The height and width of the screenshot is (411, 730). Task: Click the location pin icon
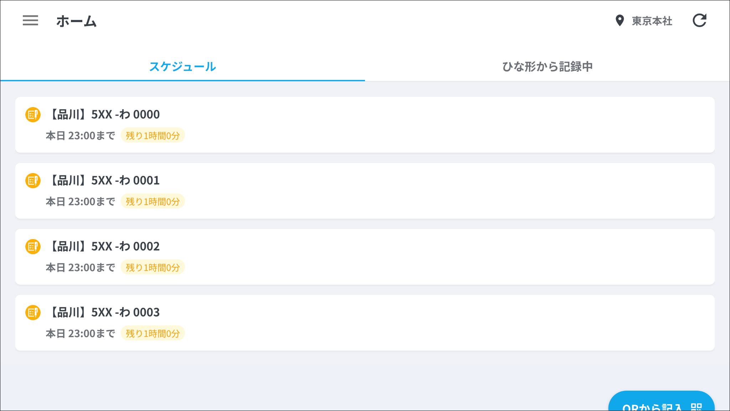(x=620, y=21)
